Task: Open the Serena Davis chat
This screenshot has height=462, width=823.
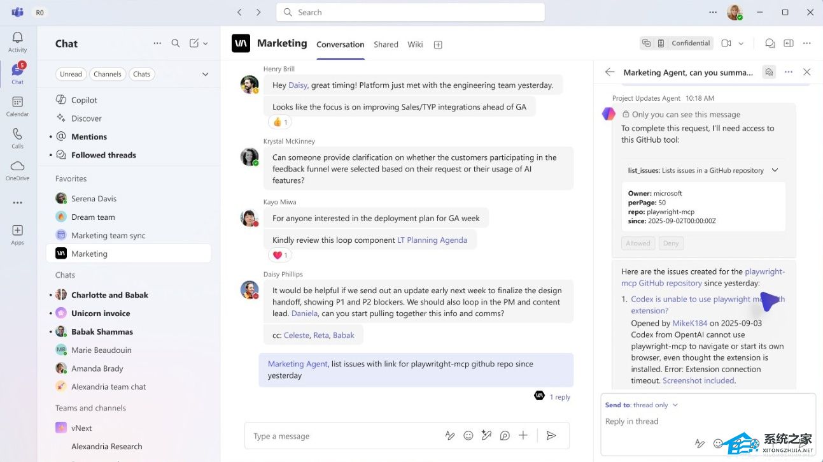Action: coord(129,199)
